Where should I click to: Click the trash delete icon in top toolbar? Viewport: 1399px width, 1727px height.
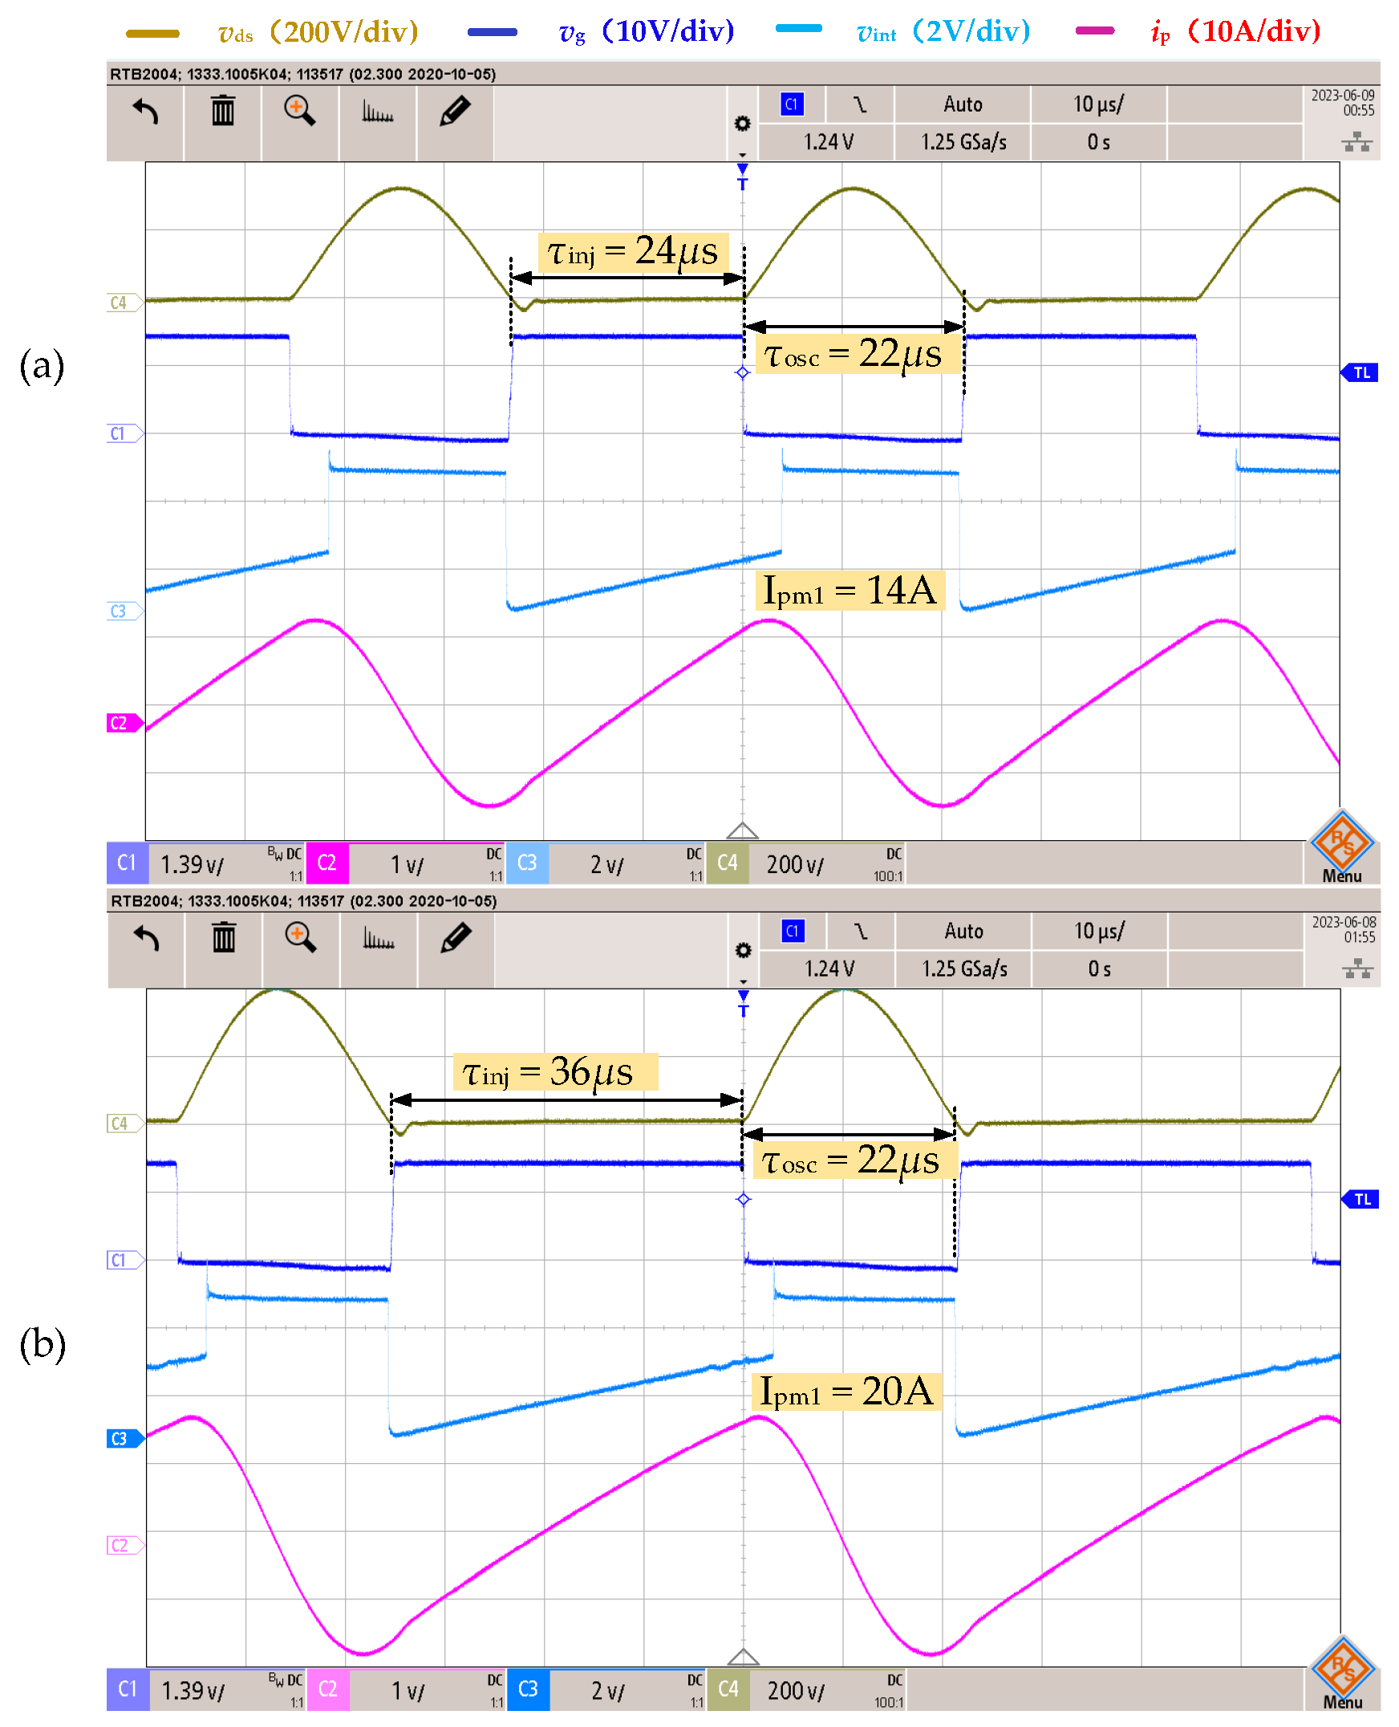click(x=223, y=111)
